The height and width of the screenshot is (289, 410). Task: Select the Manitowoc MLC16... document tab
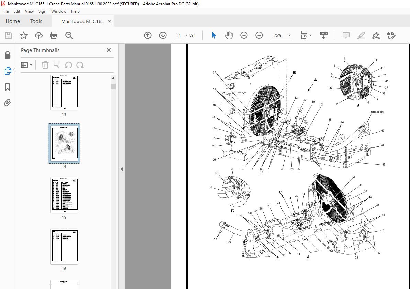coord(82,21)
